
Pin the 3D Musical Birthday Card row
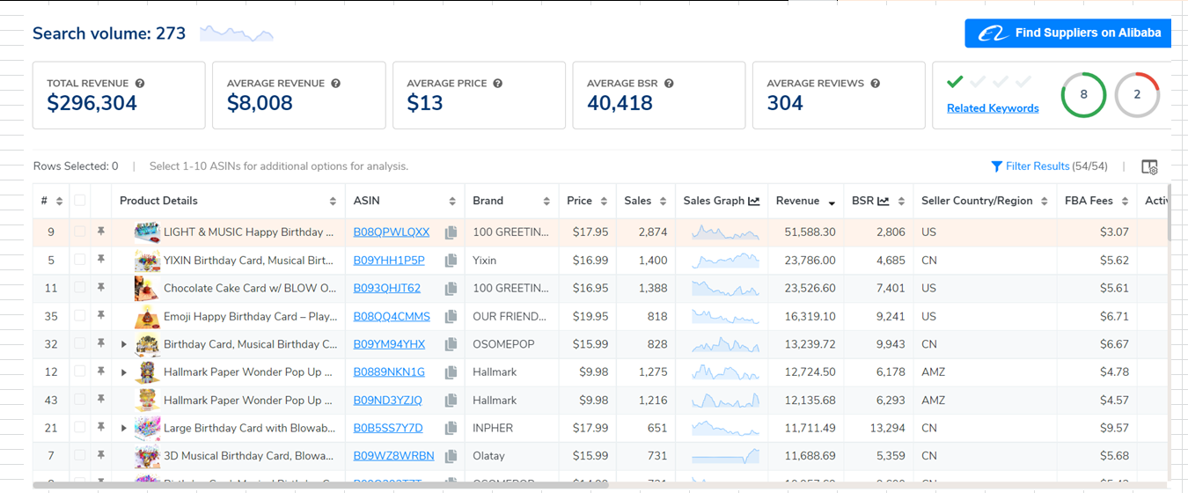[x=101, y=456]
